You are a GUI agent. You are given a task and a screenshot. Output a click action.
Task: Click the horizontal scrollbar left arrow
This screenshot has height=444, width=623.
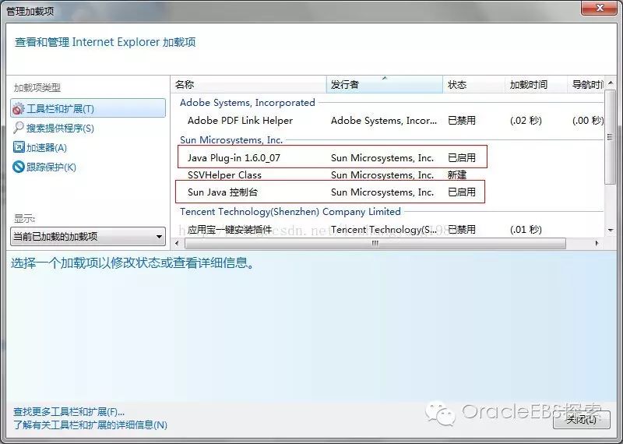pos(177,243)
